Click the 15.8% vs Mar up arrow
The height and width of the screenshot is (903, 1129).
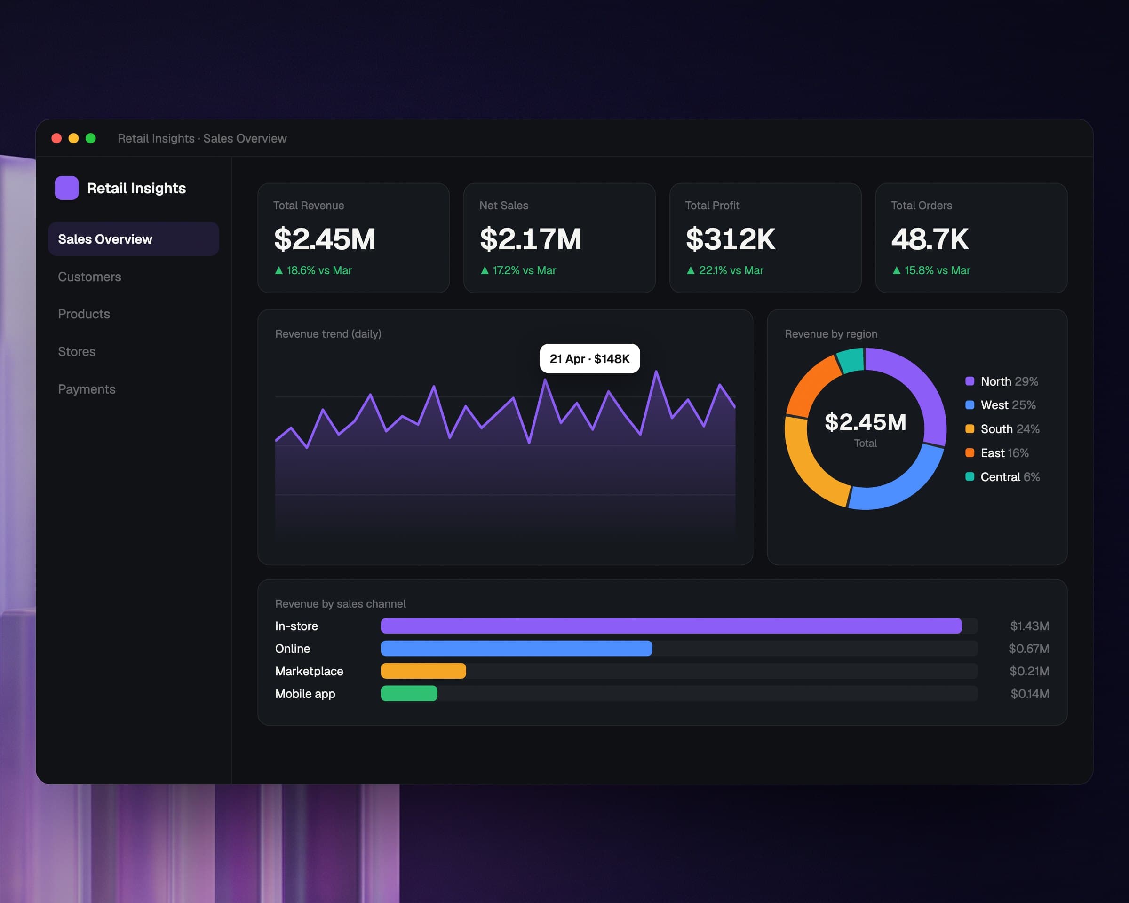coord(897,270)
